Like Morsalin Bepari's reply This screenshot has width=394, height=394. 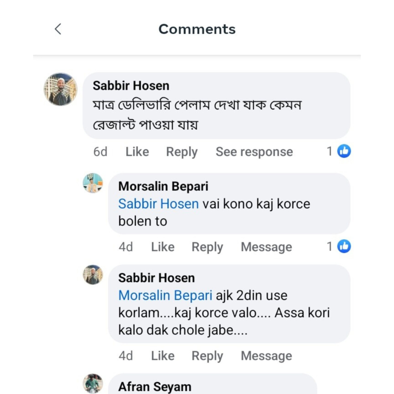click(x=163, y=247)
